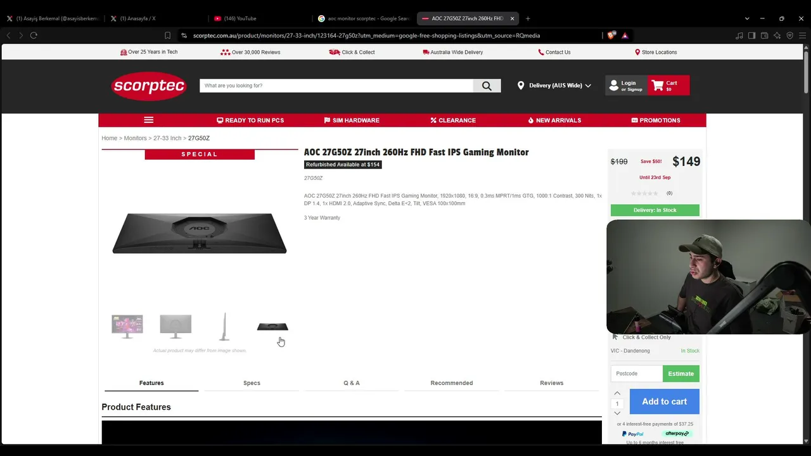This screenshot has height=456, width=811.
Task: Bookmark this page with the bookmark icon
Action: (x=167, y=35)
